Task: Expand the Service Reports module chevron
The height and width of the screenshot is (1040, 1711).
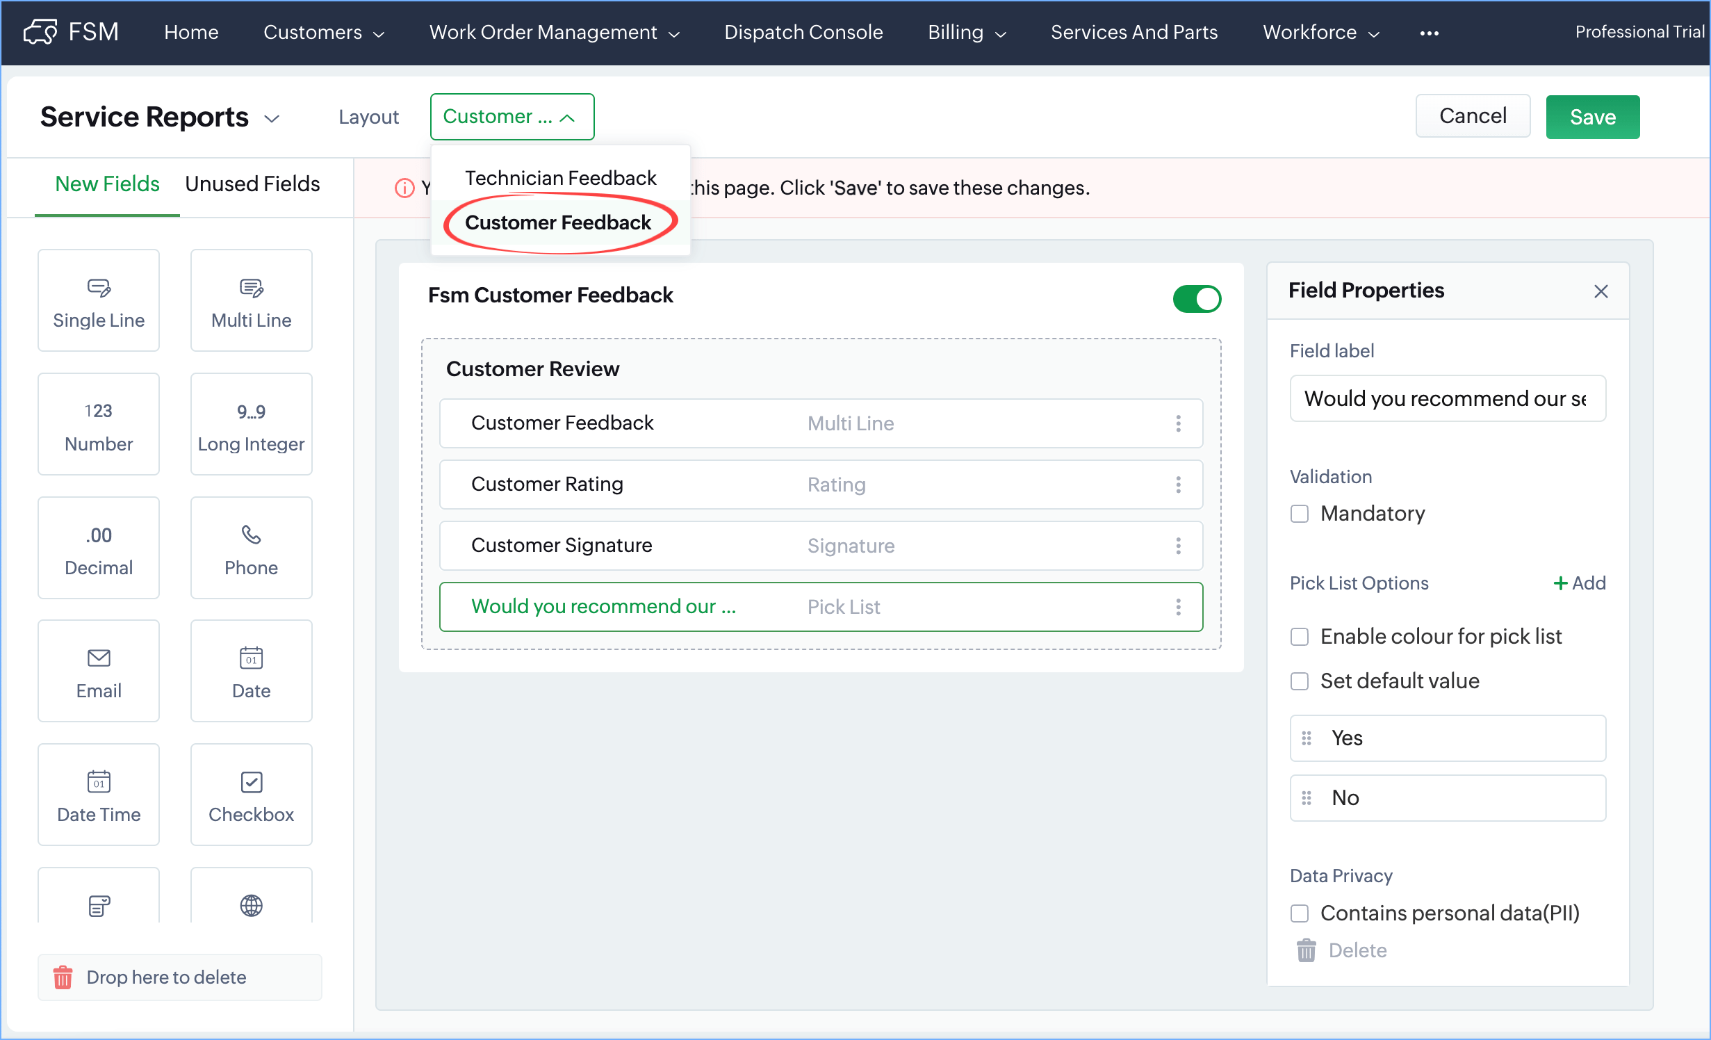Action: pyautogui.click(x=272, y=118)
